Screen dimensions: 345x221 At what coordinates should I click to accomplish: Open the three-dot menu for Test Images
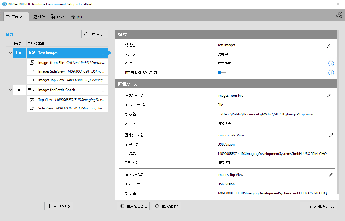(x=103, y=53)
